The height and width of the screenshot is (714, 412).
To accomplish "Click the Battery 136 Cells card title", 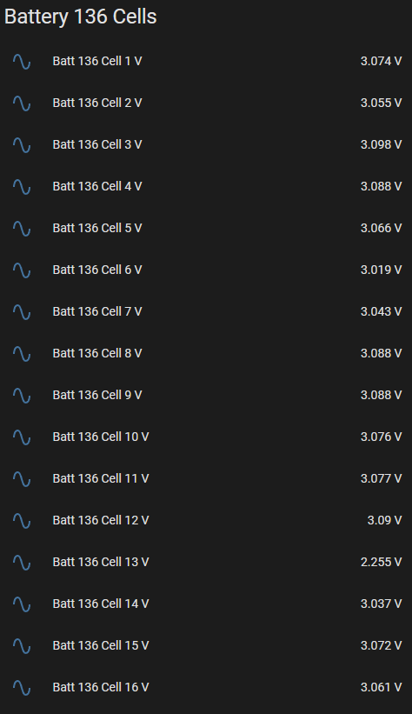I will click(x=81, y=17).
